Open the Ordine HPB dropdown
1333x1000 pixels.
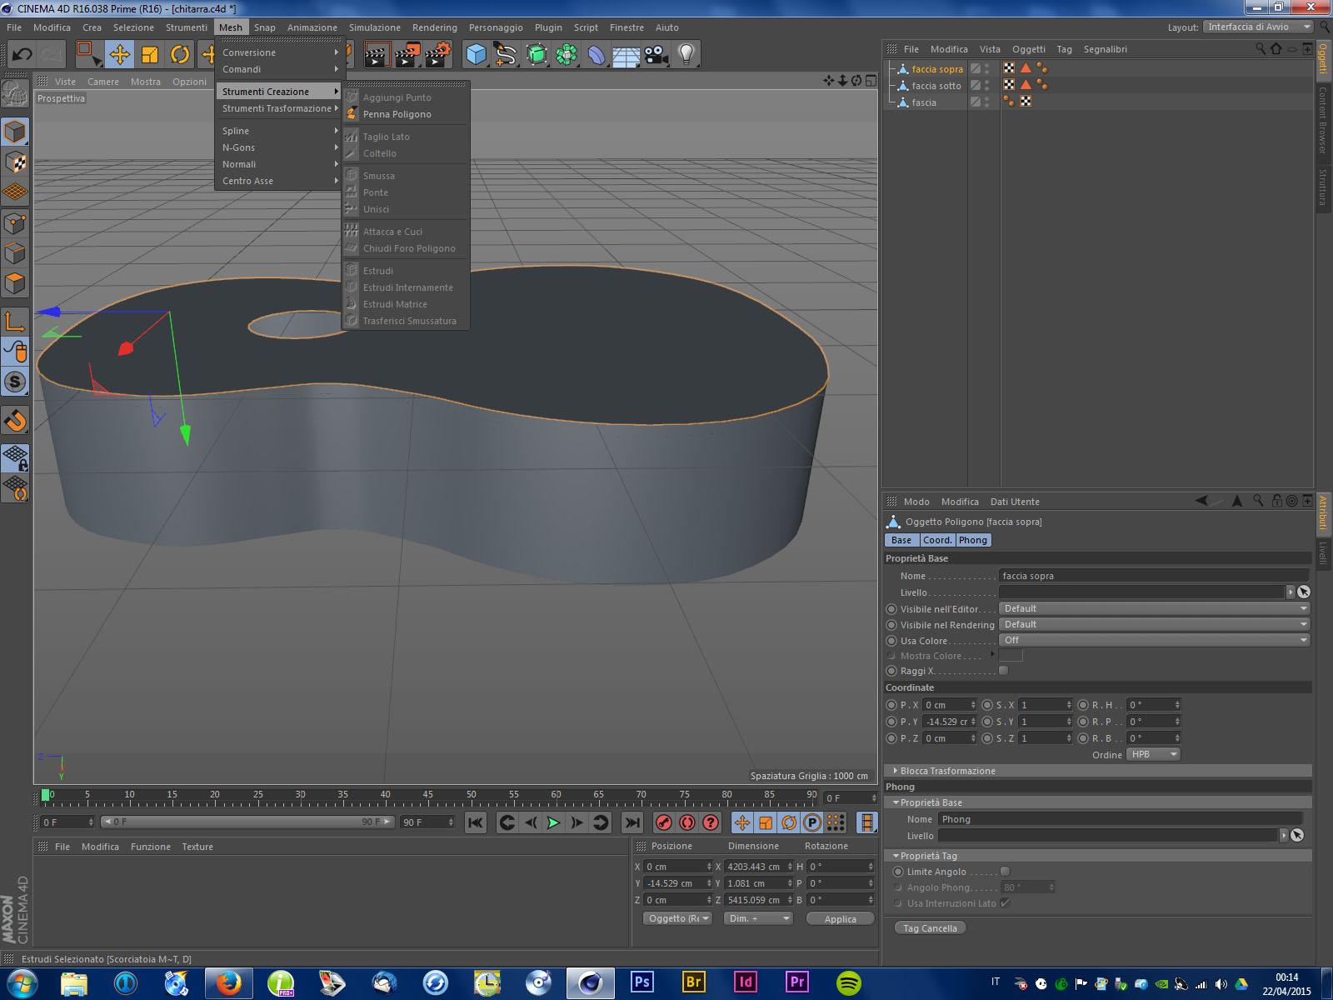click(1153, 754)
